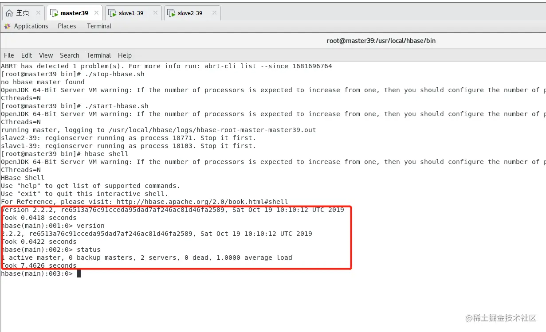Click the 'running master, logging to' line

point(158,130)
